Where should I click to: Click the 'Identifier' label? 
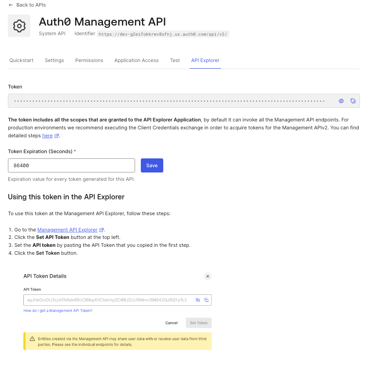[x=85, y=33]
